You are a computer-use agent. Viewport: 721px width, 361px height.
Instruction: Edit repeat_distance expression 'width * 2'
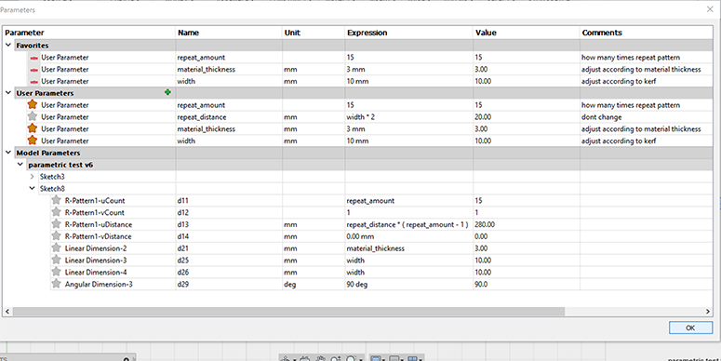pyautogui.click(x=408, y=117)
